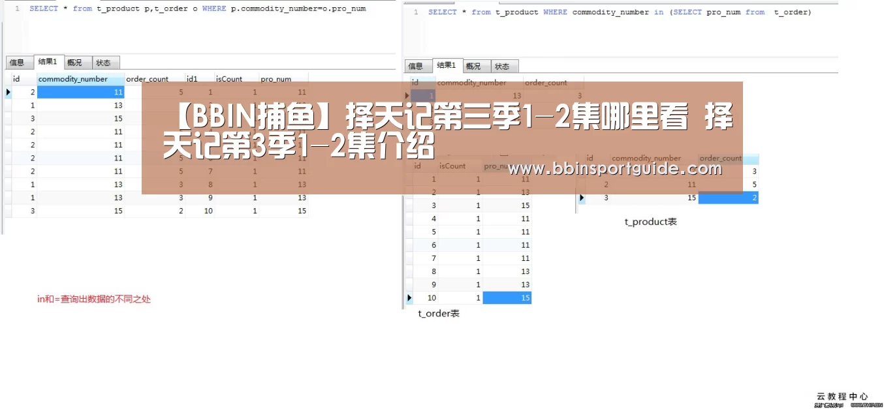
Task: Select the 结果1 tab in the left query window
Action: point(48,62)
